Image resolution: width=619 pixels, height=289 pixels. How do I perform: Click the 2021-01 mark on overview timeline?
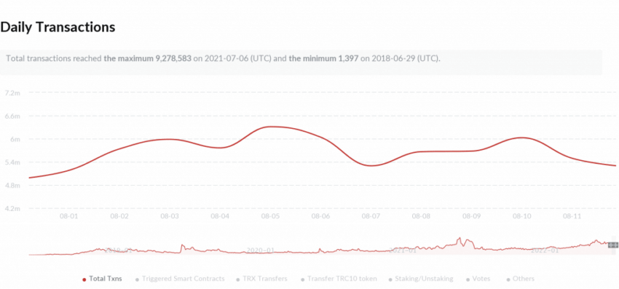coord(403,250)
